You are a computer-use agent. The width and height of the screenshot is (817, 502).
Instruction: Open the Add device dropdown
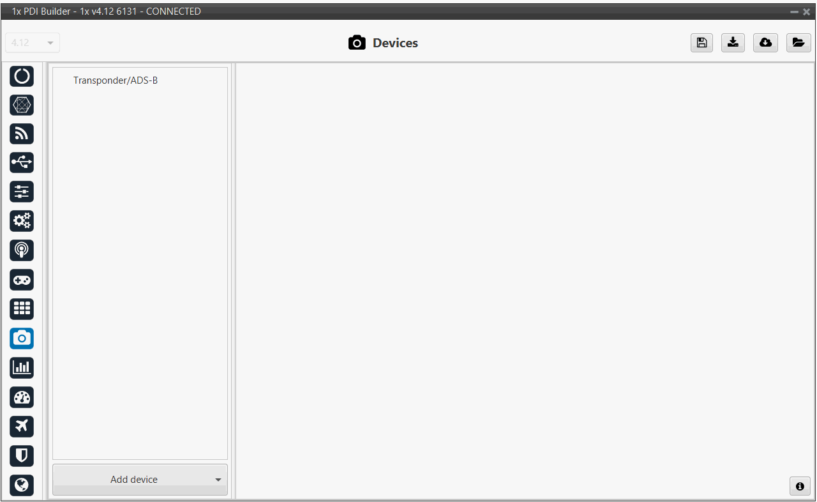click(140, 480)
